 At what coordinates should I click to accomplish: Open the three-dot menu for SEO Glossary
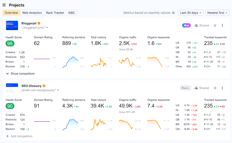point(222,88)
